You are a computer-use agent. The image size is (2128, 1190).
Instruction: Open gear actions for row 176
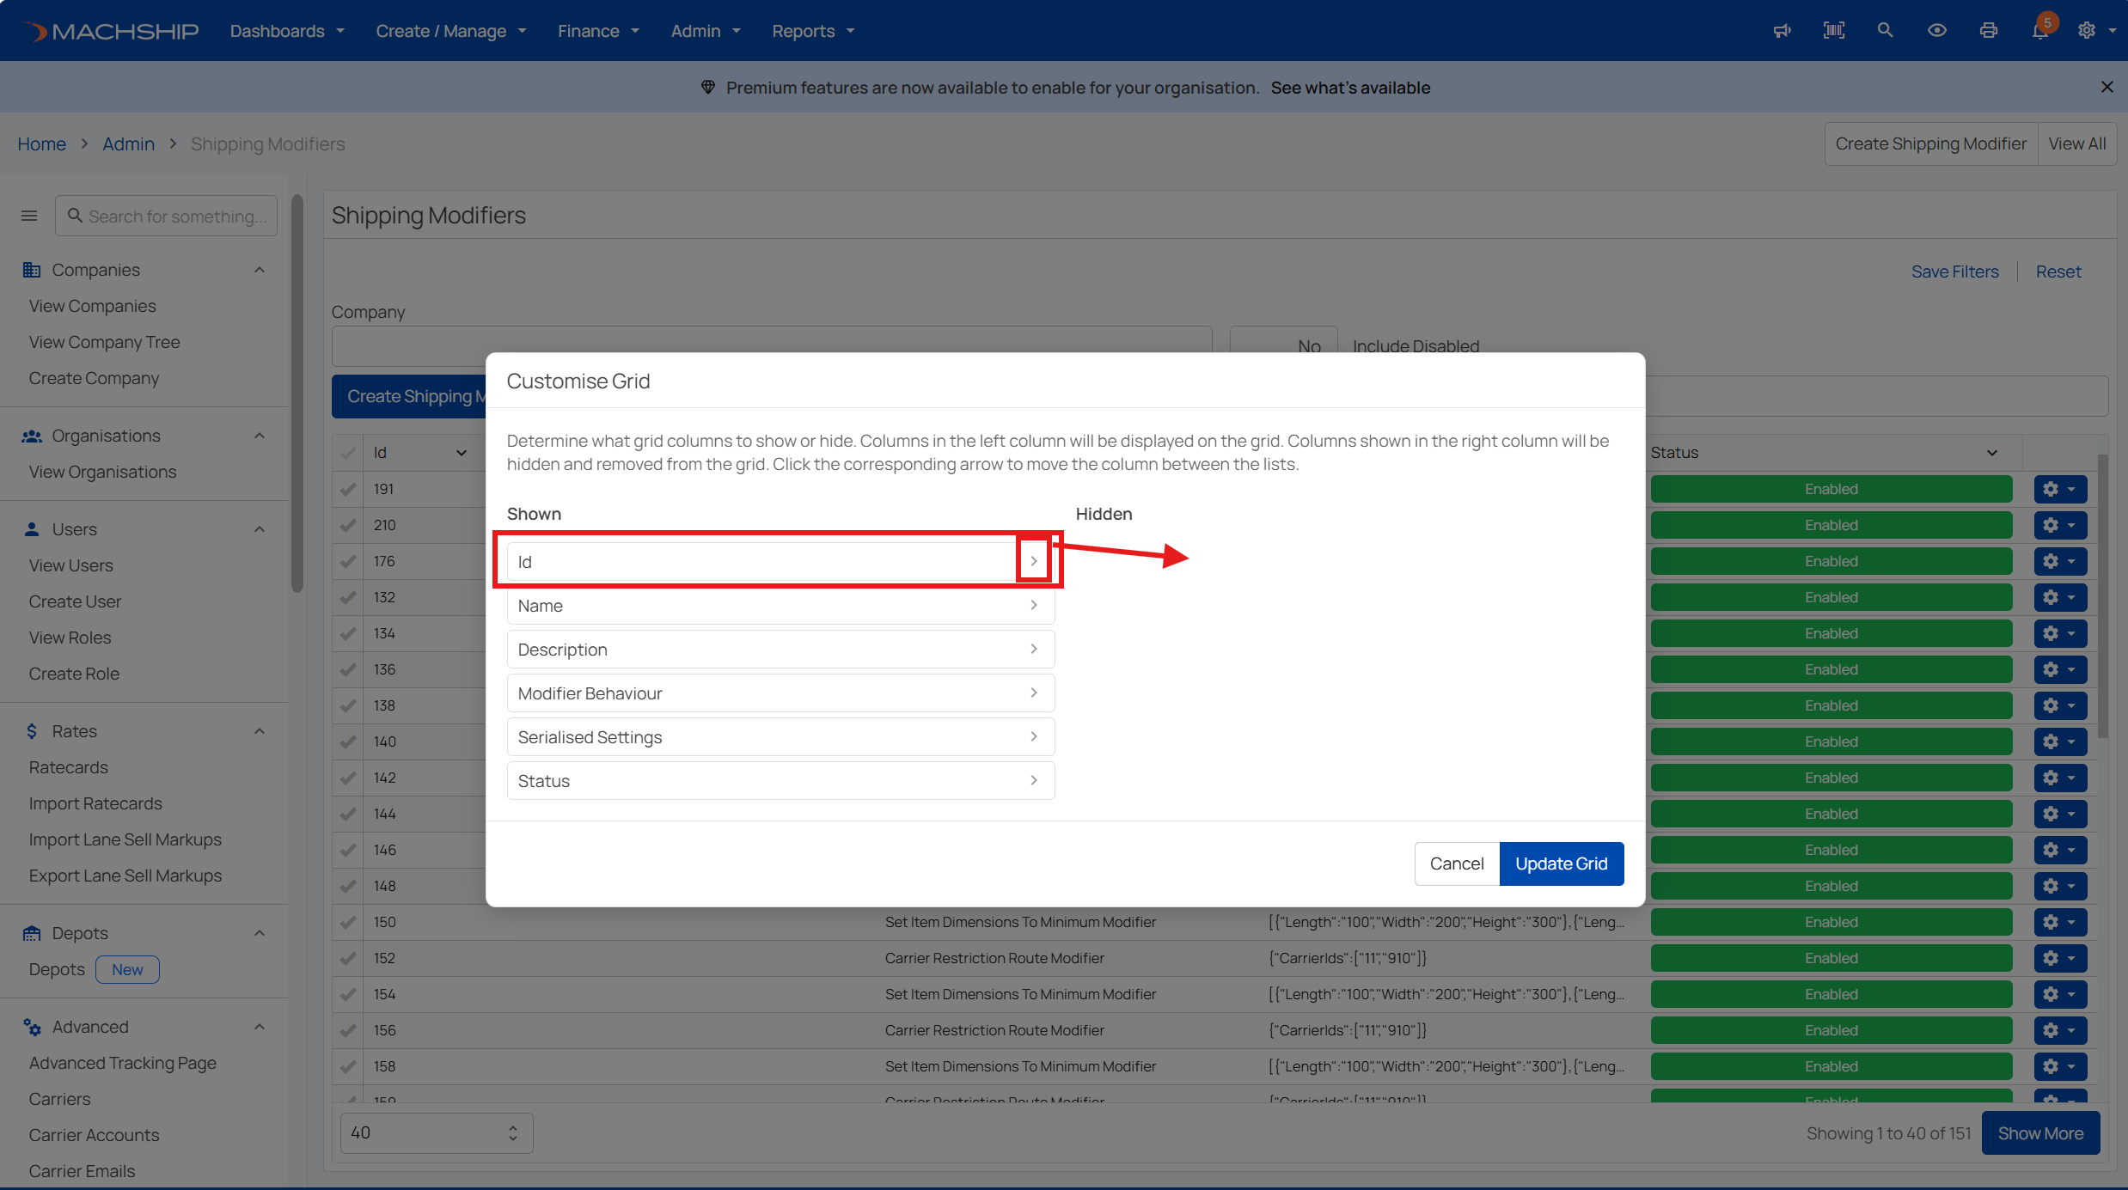2060,561
